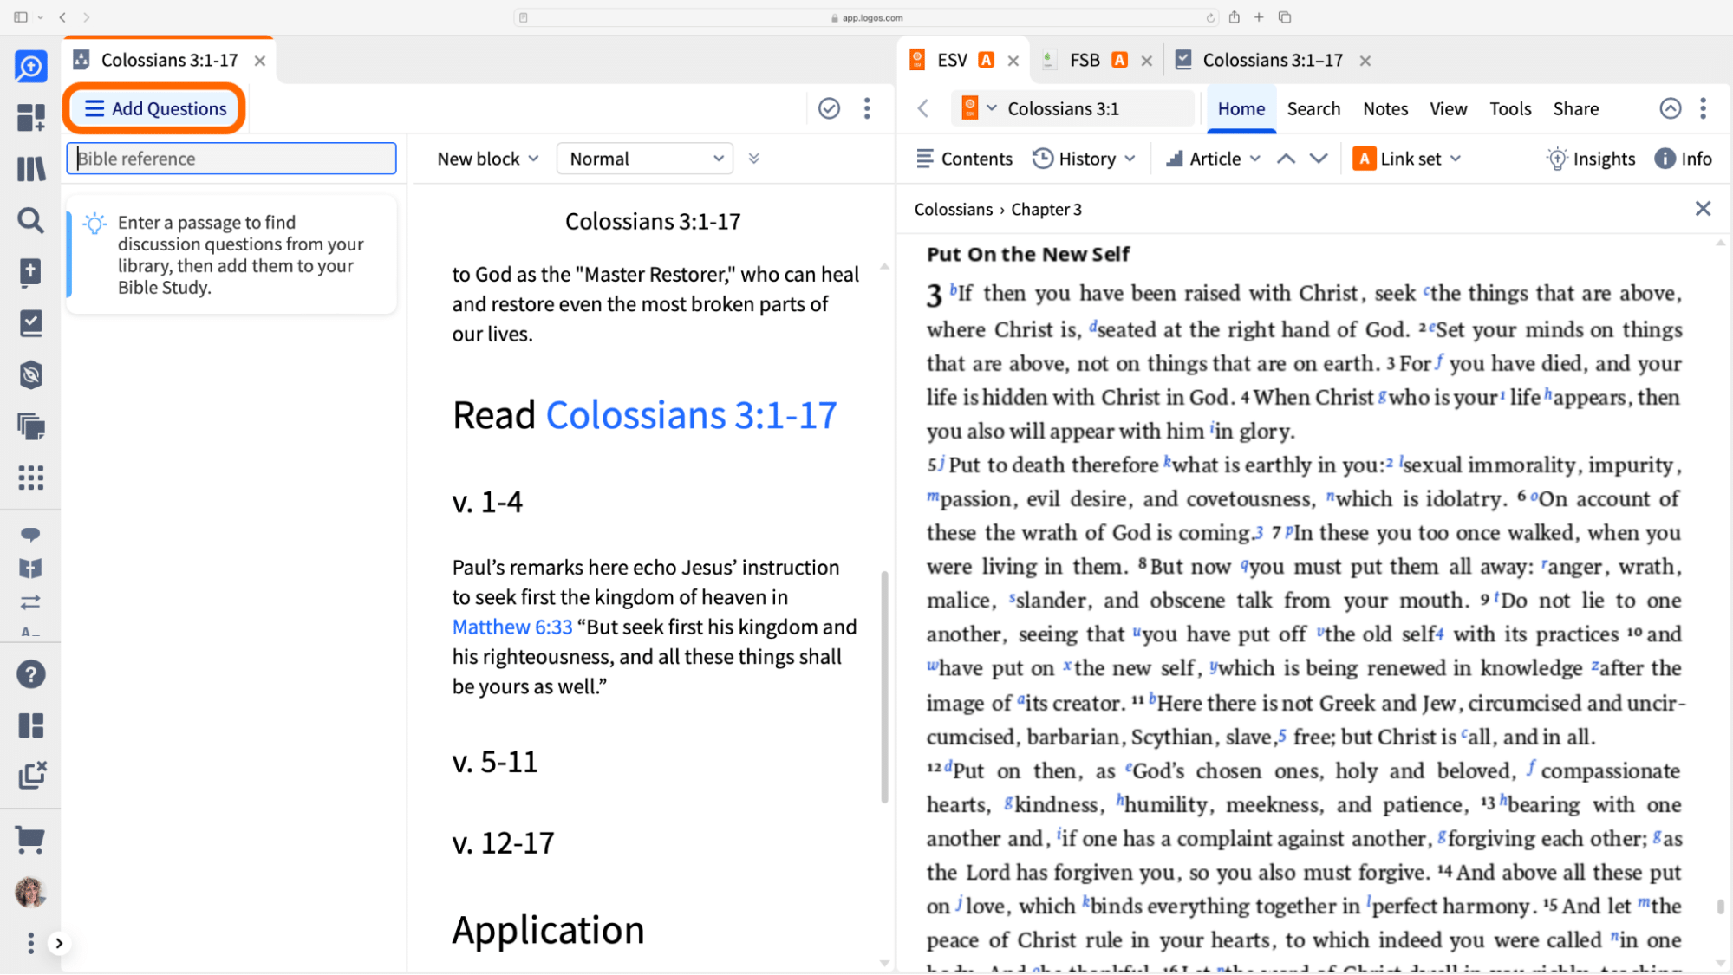Click the speech bubble icon in sidebar

pyautogui.click(x=30, y=534)
